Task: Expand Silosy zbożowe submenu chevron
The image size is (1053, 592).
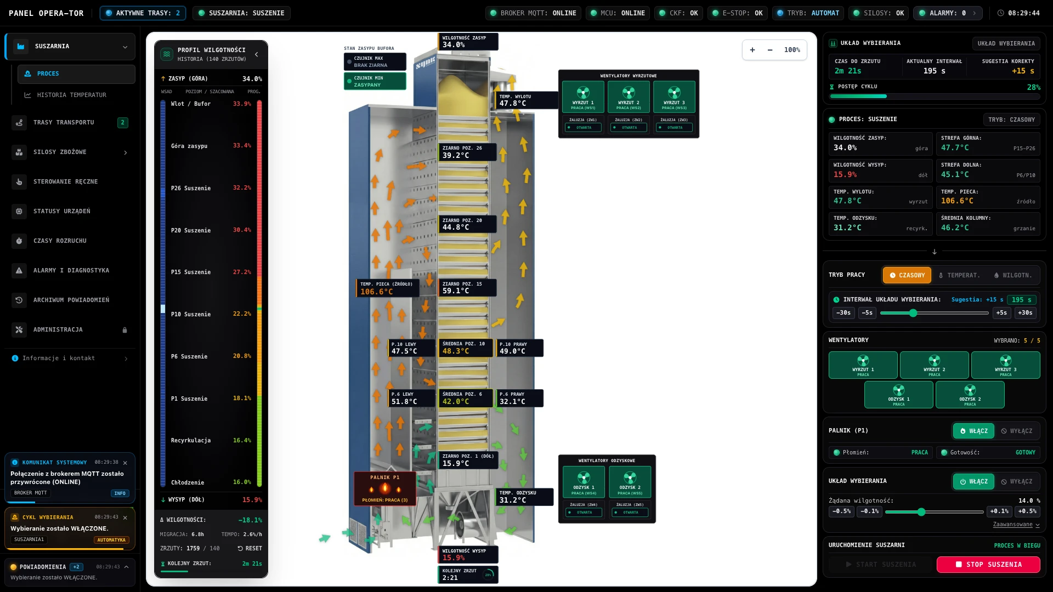Action: click(126, 152)
